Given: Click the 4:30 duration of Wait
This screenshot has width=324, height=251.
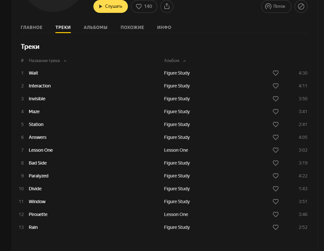Looking at the screenshot, I should pyautogui.click(x=303, y=73).
